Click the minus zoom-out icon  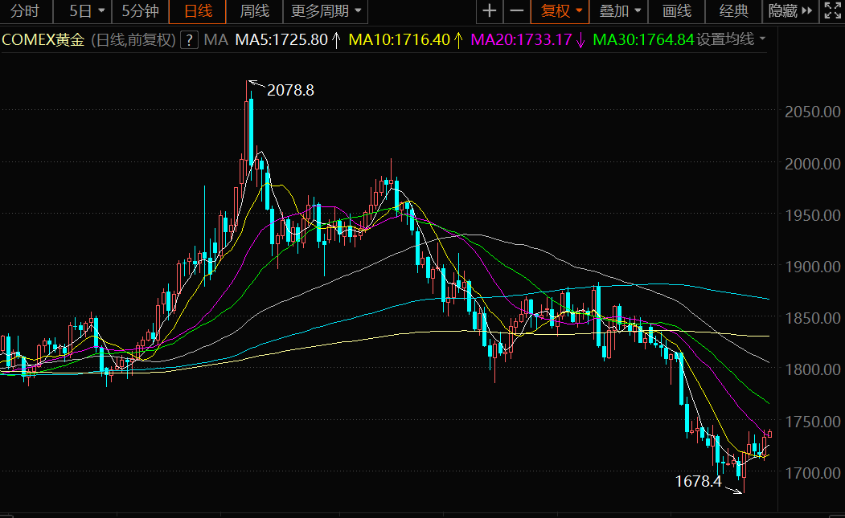pos(517,10)
